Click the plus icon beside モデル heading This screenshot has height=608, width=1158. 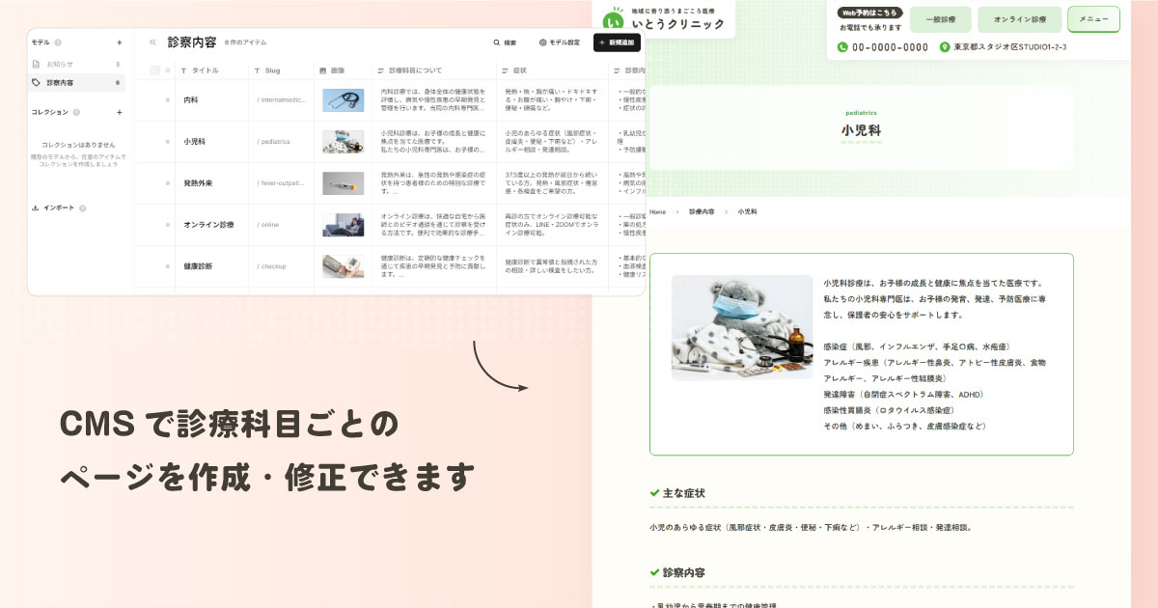pyautogui.click(x=120, y=42)
